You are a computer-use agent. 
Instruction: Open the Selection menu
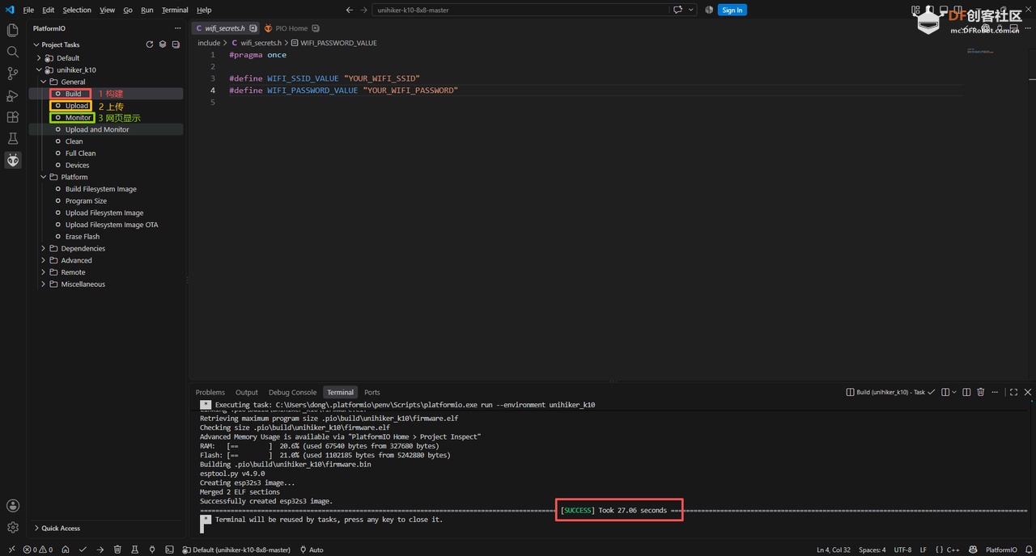77,10
